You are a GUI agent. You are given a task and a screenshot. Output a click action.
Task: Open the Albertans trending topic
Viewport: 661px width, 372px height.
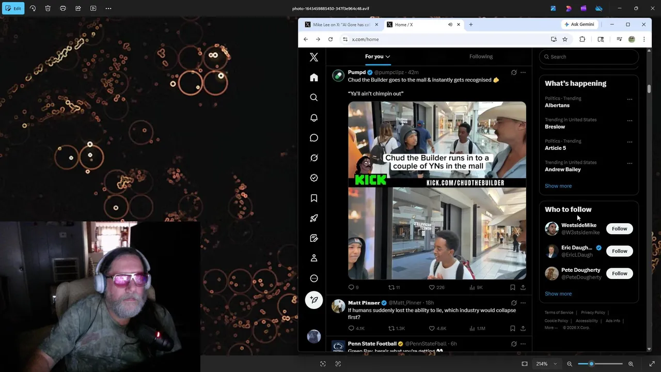557,105
